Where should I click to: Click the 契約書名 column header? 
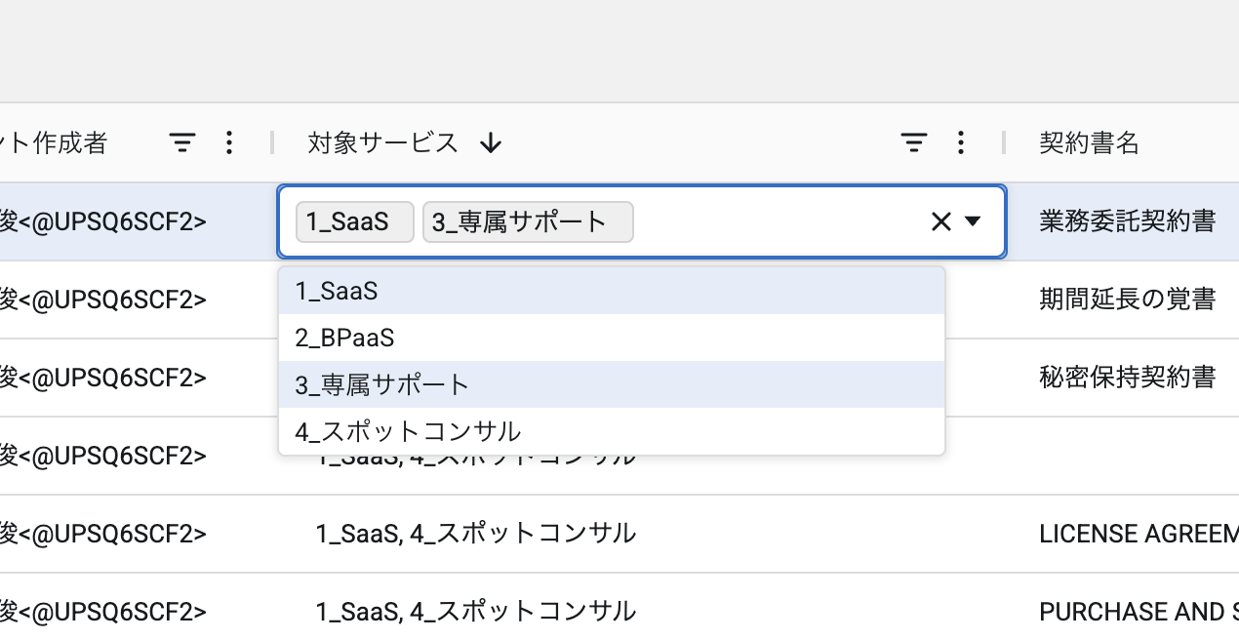(x=1089, y=143)
